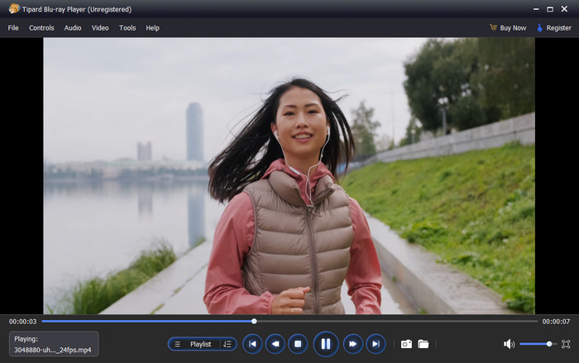This screenshot has height=363, width=579.
Task: Pause the video playback
Action: (x=325, y=344)
